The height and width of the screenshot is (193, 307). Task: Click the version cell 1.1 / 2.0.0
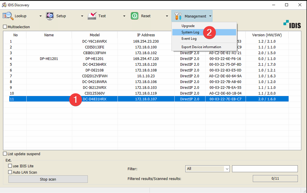click(267, 93)
